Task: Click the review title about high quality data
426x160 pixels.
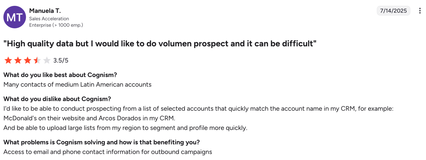Action: click(x=160, y=44)
